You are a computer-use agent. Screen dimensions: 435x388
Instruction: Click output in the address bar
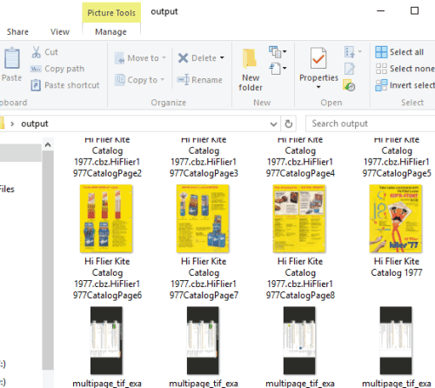pyautogui.click(x=35, y=124)
